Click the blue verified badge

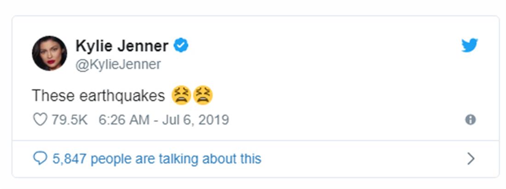(181, 46)
